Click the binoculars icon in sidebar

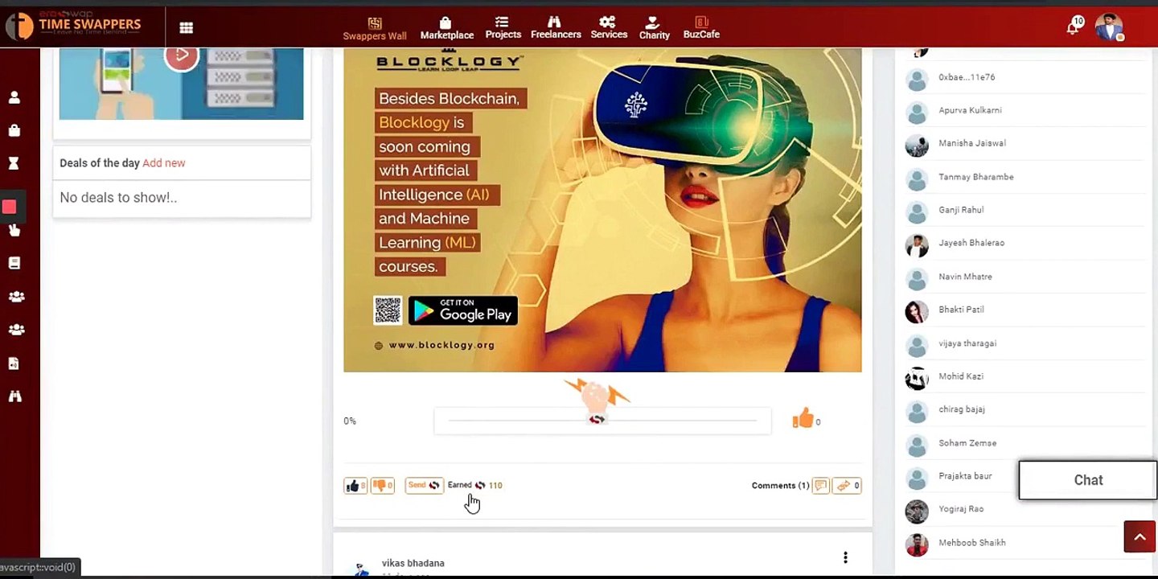coord(14,396)
